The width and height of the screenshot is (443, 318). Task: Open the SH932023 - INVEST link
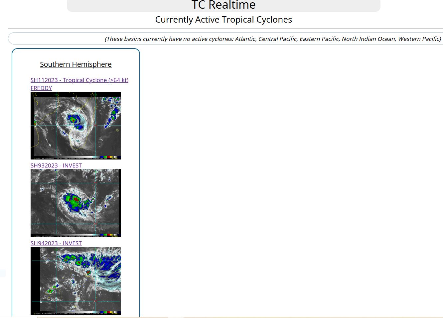pyautogui.click(x=56, y=165)
